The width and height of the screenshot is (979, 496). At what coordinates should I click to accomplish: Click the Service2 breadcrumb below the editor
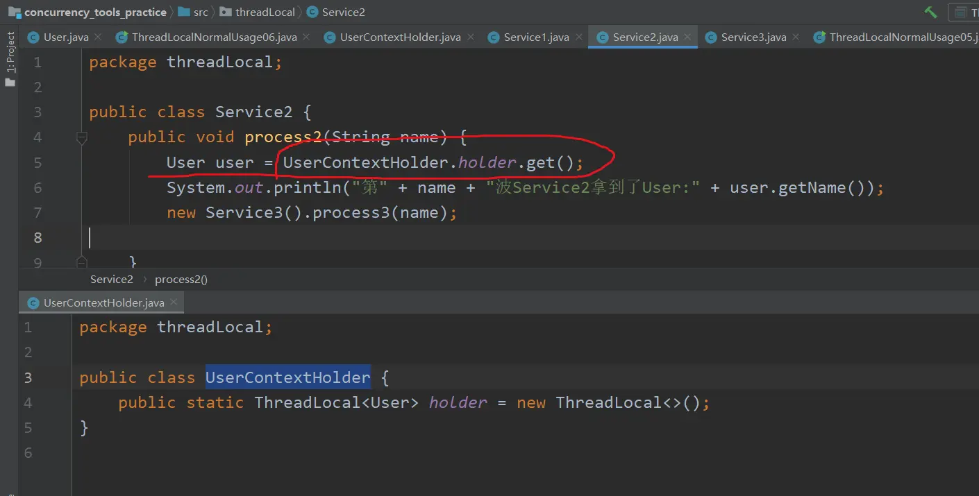point(111,279)
